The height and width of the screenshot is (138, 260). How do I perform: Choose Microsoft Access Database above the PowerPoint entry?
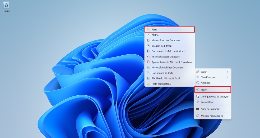click(x=169, y=57)
